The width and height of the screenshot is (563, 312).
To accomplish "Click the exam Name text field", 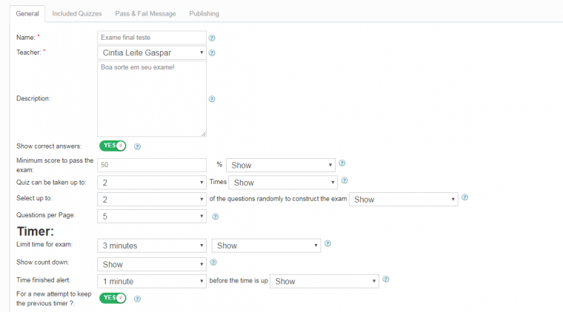I will pyautogui.click(x=151, y=37).
